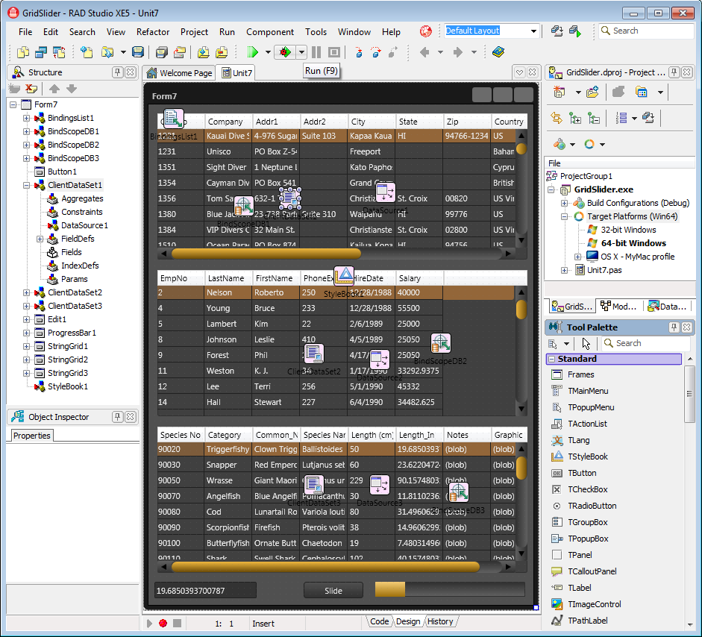
Task: Collapse the Standard palette category
Action: (x=552, y=359)
